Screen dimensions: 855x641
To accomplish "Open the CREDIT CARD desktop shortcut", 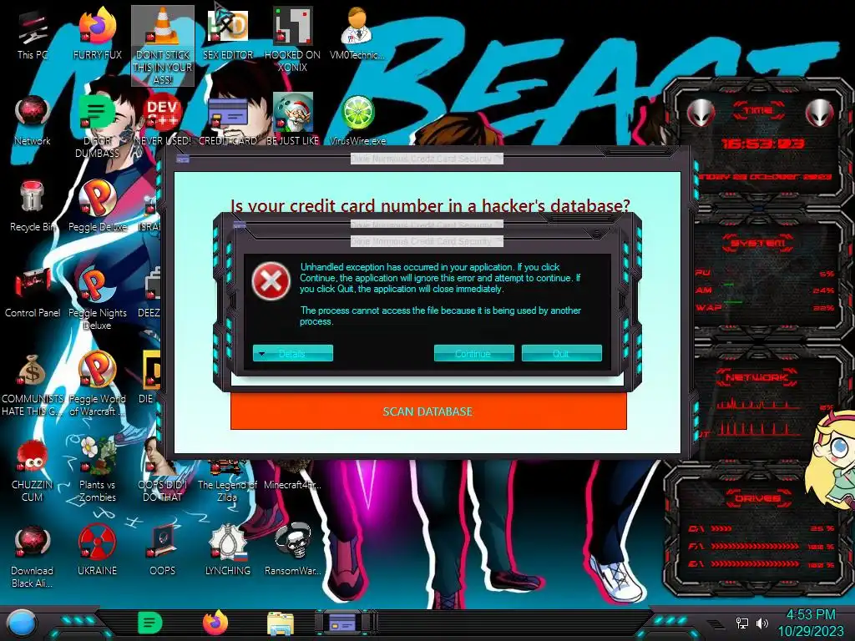I will [228, 121].
